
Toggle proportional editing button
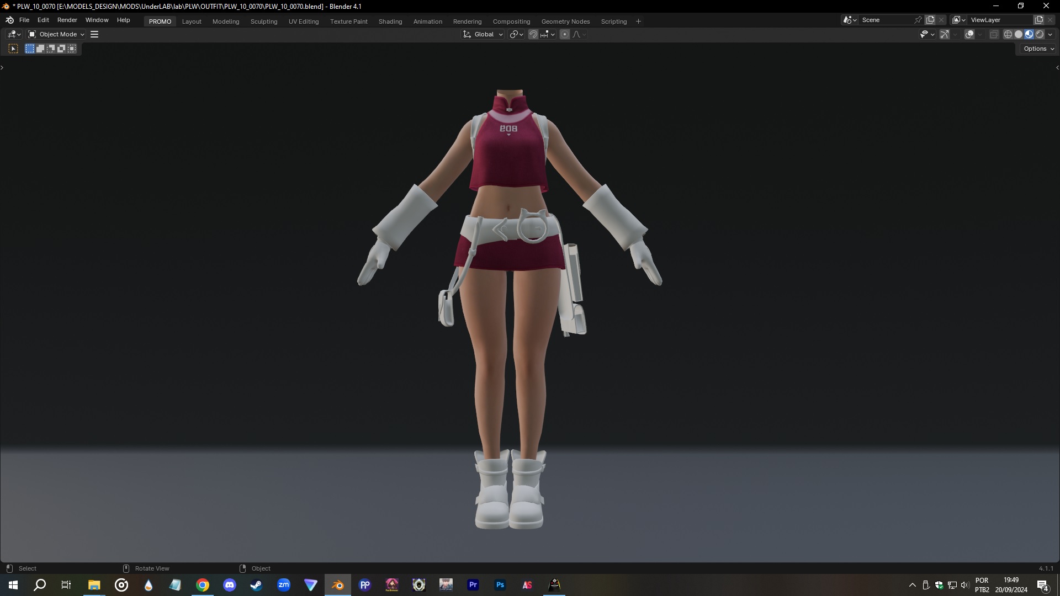click(564, 34)
